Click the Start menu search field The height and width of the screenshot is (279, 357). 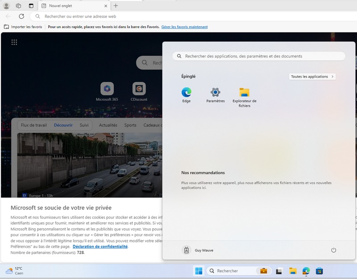(259, 56)
